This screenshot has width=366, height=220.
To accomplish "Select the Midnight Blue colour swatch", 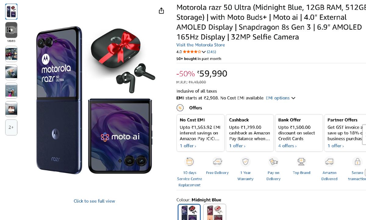I will [189, 212].
